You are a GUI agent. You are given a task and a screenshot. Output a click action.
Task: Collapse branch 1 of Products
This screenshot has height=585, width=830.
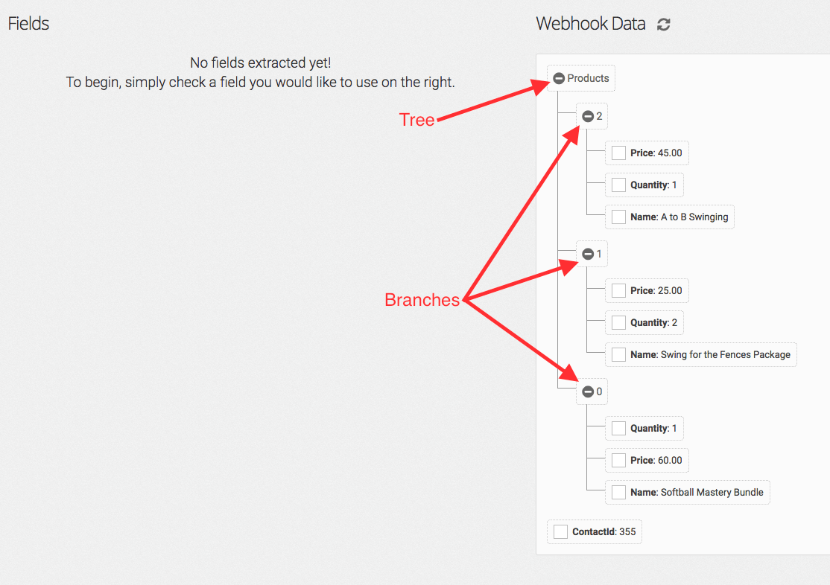pos(588,254)
